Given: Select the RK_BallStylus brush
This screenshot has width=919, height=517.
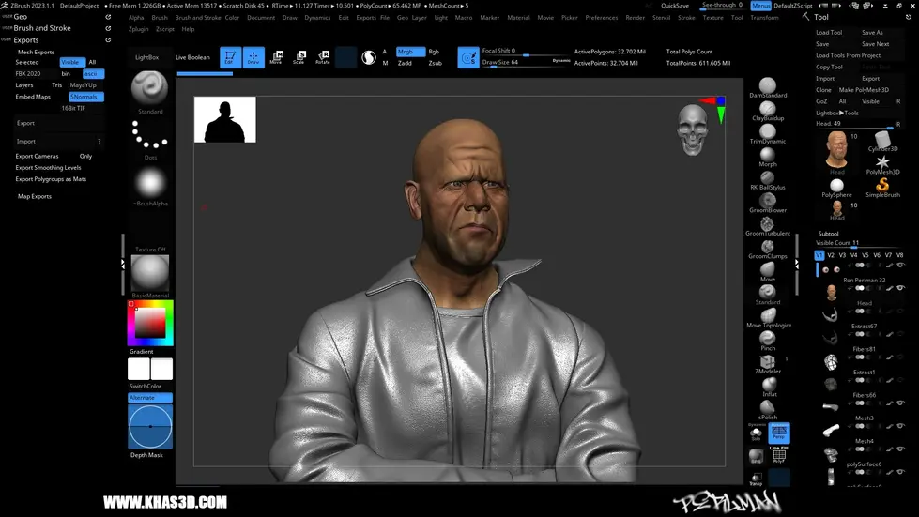Looking at the screenshot, I should point(768,180).
